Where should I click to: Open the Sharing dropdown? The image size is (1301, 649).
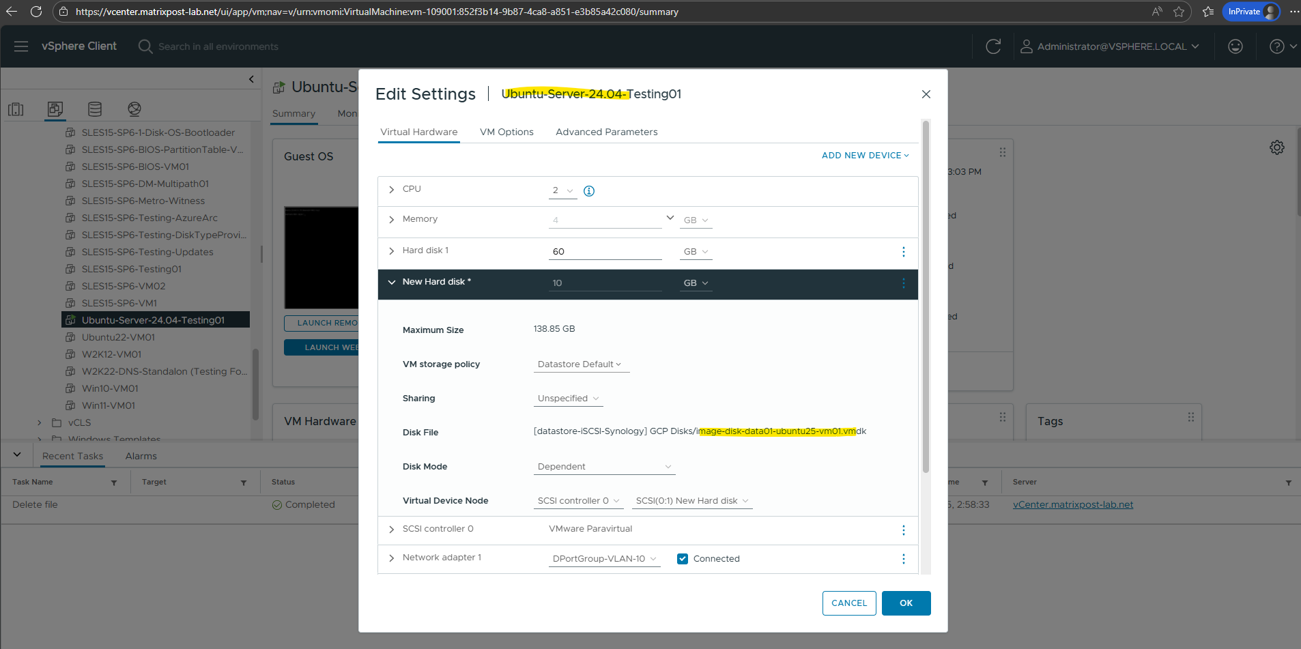pyautogui.click(x=569, y=399)
